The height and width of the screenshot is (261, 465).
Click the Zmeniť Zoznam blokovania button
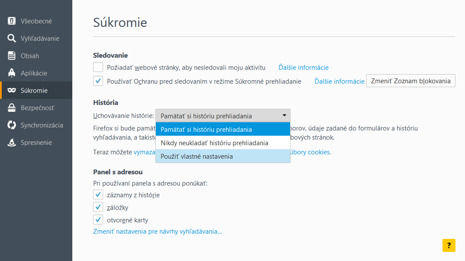[411, 81]
